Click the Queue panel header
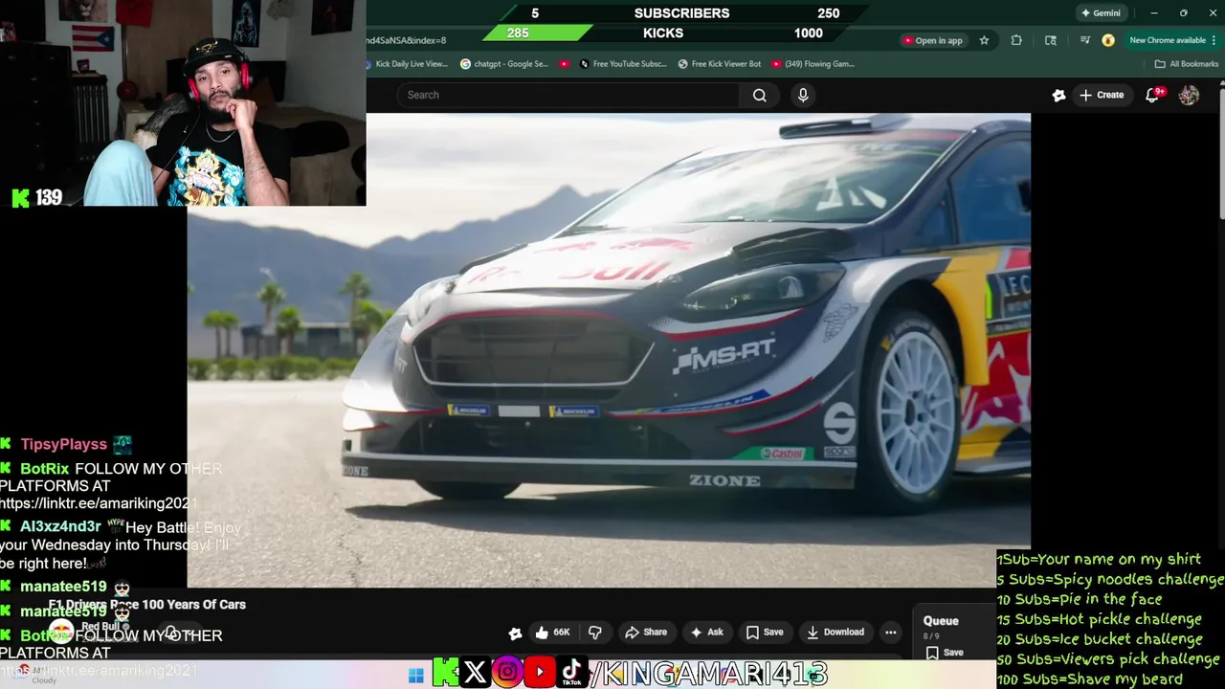 941,621
